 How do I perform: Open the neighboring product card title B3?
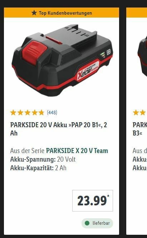tap(140, 129)
